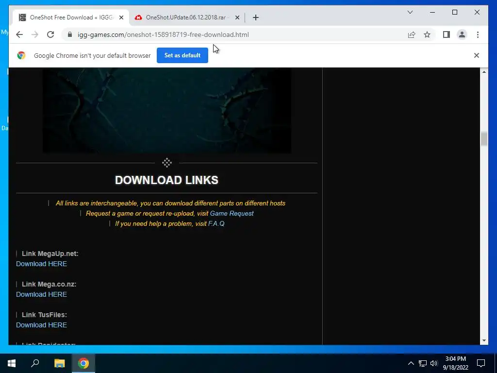Open the Windows Start menu
Image resolution: width=497 pixels, height=373 pixels.
click(x=12, y=363)
